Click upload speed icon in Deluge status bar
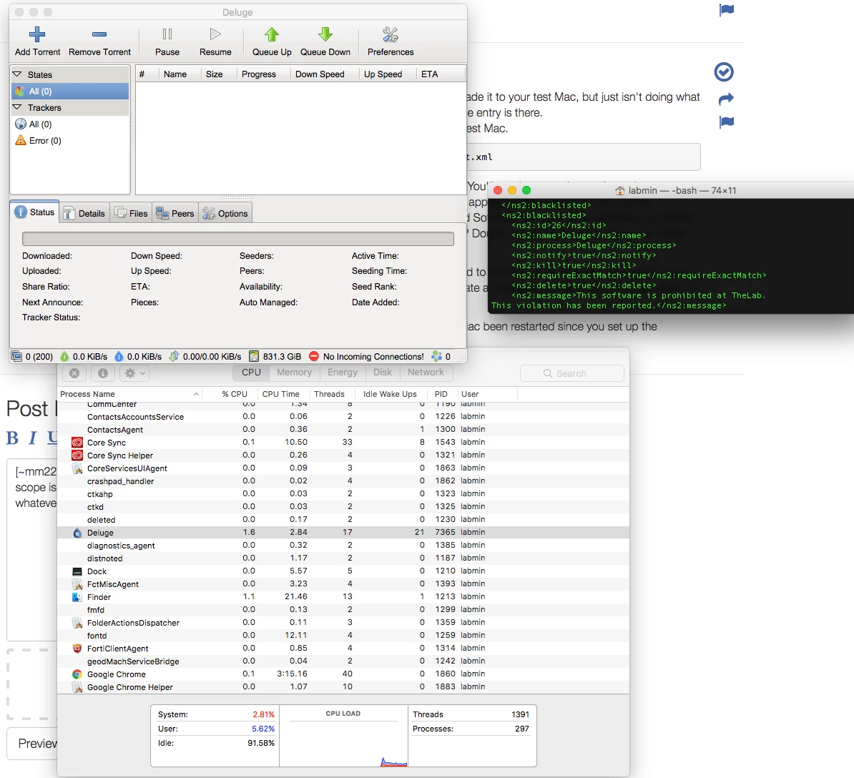Screen dimensions: 854x778 119,357
